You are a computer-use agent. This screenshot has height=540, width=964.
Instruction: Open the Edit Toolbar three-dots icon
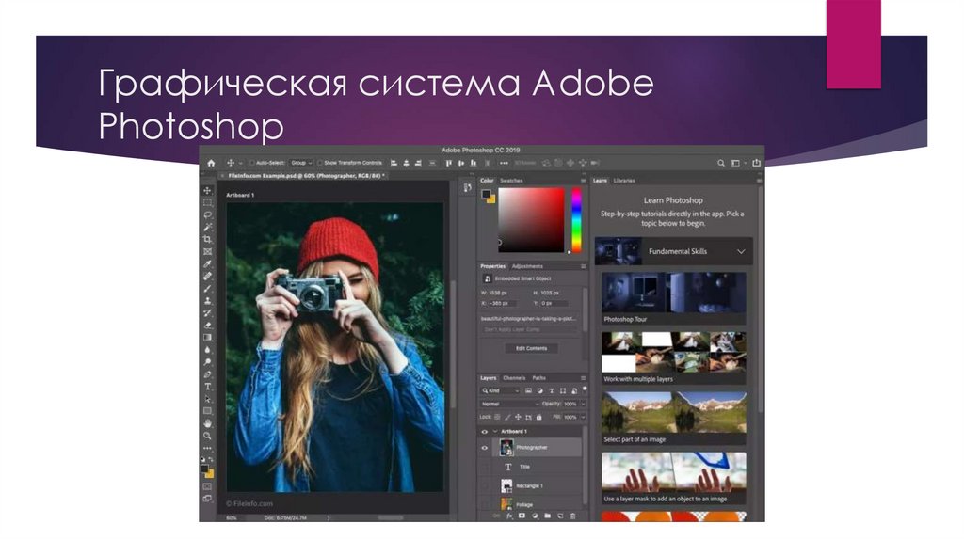click(x=208, y=448)
